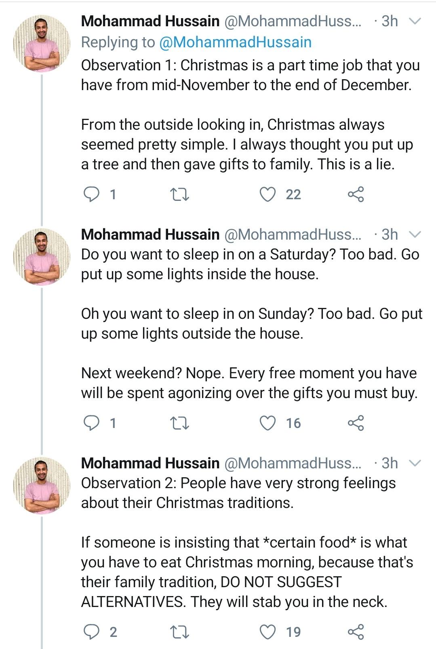Retweet the Saturday sleep-in tweet
The height and width of the screenshot is (649, 436).
pos(180,423)
